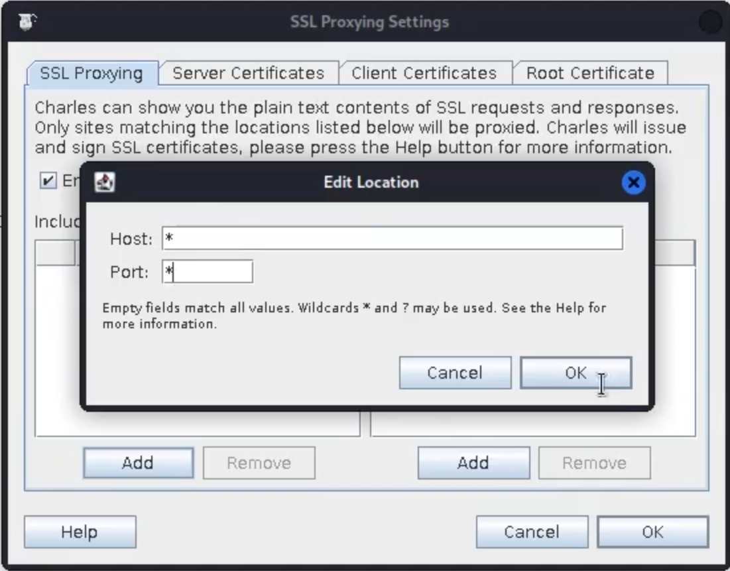
Task: Open the Root Certificate tab
Action: [x=590, y=73]
